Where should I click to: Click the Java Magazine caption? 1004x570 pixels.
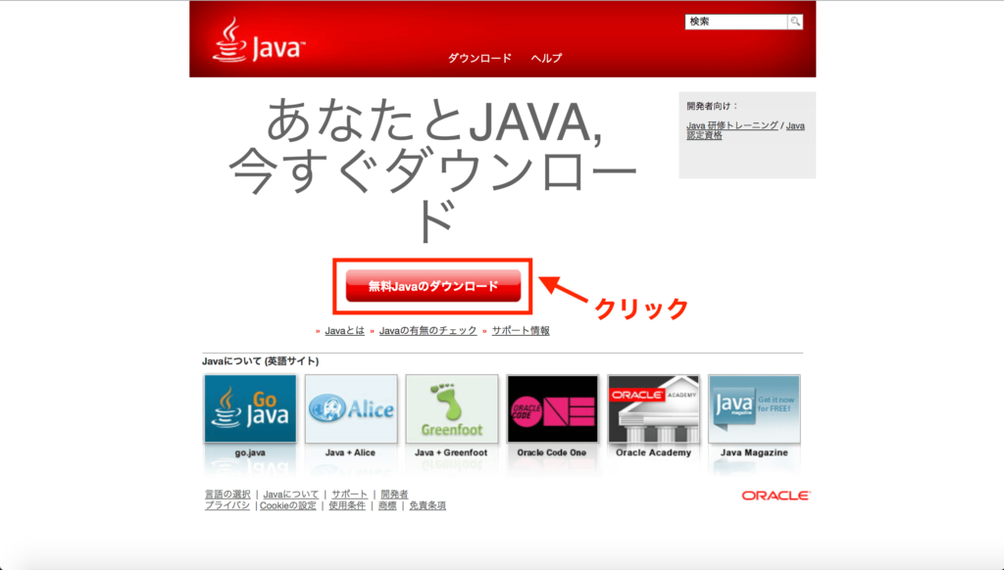(754, 452)
